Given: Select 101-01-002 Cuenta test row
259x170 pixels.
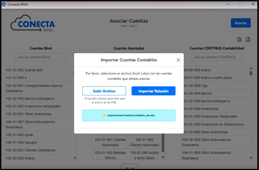Looking at the screenshot, I should (x=39, y=70).
